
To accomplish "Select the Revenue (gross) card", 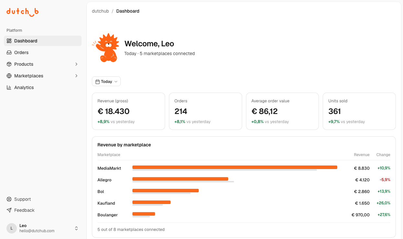I will coord(129,111).
